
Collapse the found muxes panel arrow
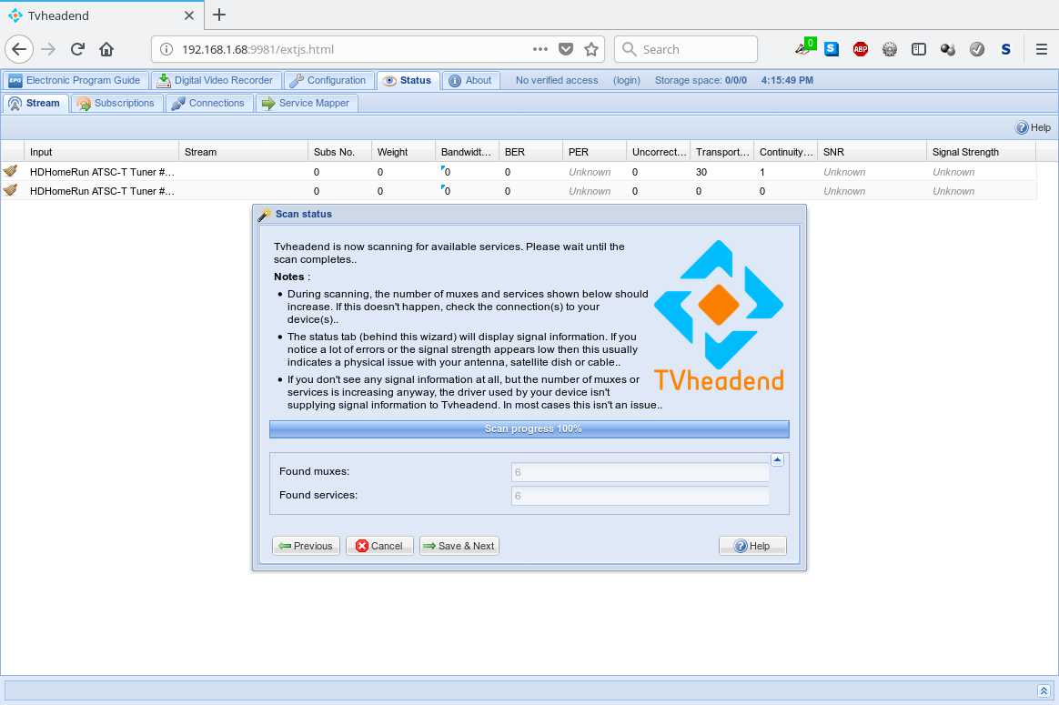(777, 459)
